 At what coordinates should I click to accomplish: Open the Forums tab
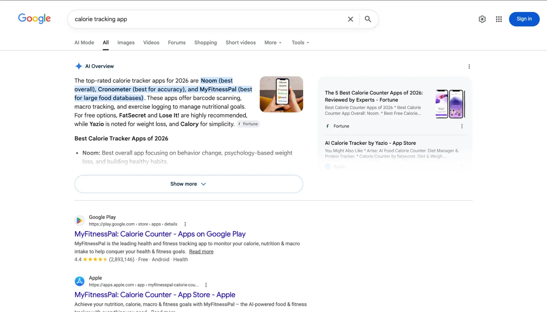(x=177, y=43)
